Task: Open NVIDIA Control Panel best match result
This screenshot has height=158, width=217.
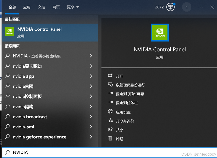Action: (50, 33)
